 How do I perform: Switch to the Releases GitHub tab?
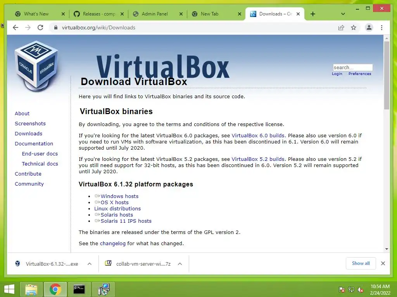99,14
